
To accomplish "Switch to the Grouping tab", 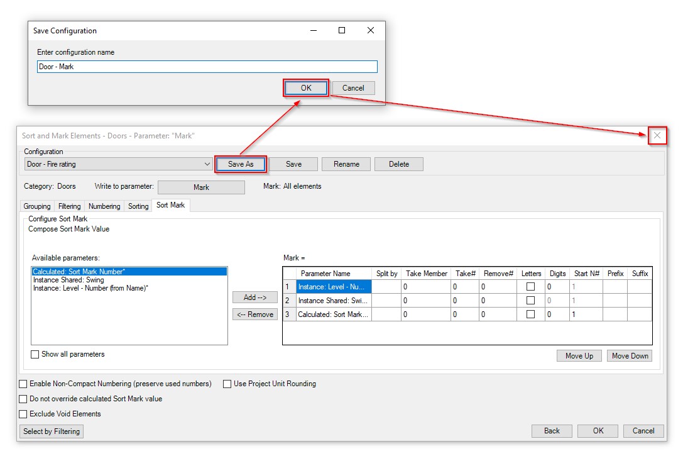I will click(x=37, y=206).
